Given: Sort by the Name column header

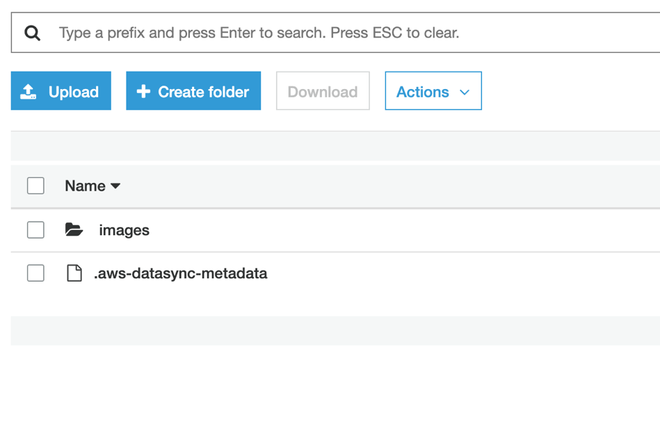Looking at the screenshot, I should [x=85, y=186].
